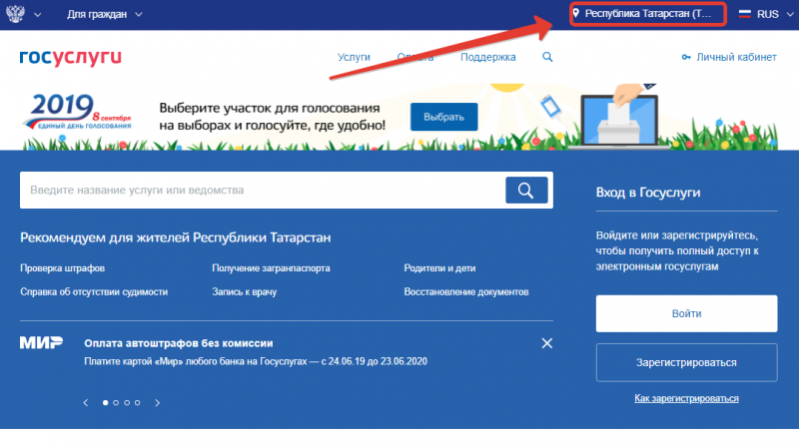Click the 'Зарегистрироваться' button
Viewport: 799px width, 446px height.
click(x=686, y=362)
